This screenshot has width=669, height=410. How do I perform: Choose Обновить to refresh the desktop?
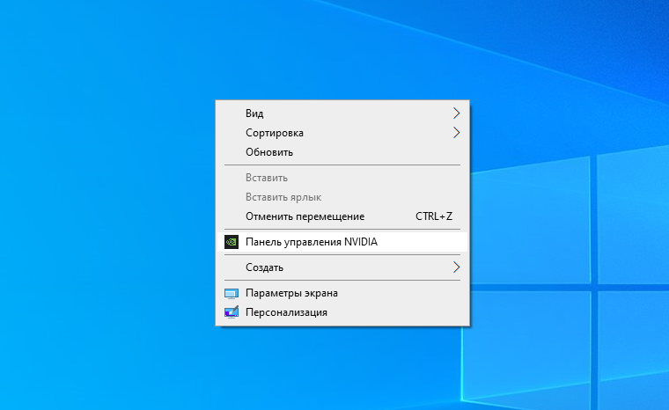click(342, 152)
